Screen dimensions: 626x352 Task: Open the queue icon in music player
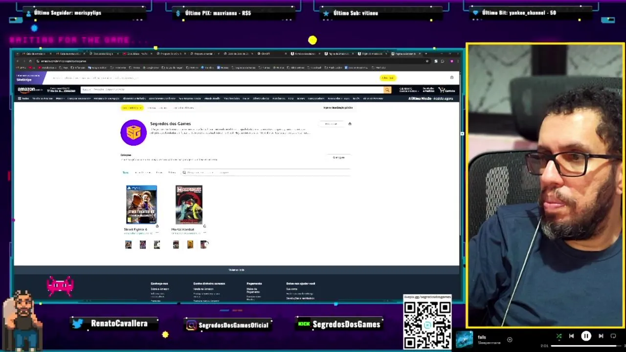click(x=613, y=336)
